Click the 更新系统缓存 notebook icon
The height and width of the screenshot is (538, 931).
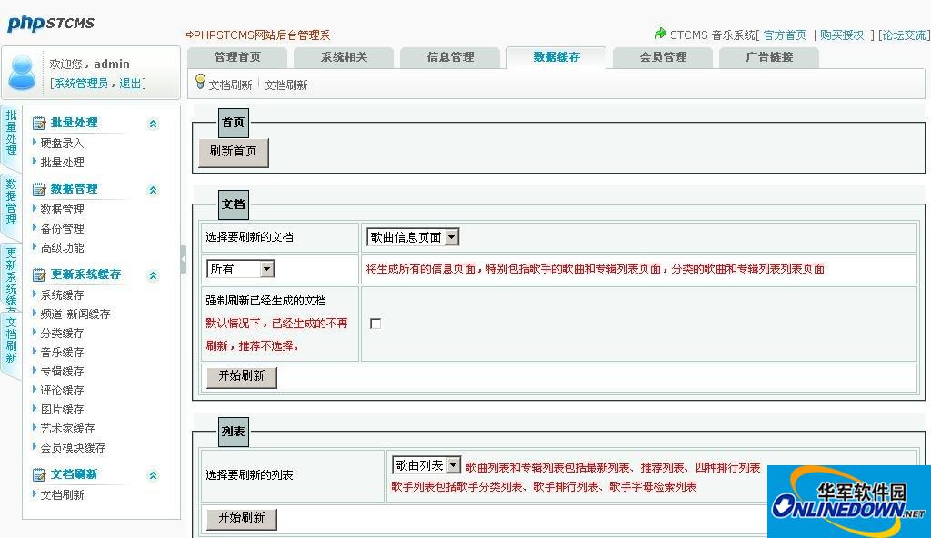pyautogui.click(x=38, y=274)
